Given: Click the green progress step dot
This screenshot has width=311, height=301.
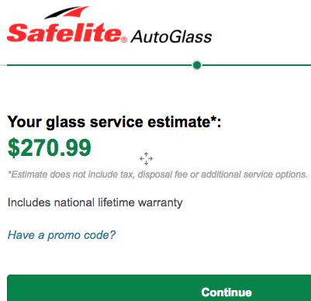Looking at the screenshot, I should (x=197, y=65).
